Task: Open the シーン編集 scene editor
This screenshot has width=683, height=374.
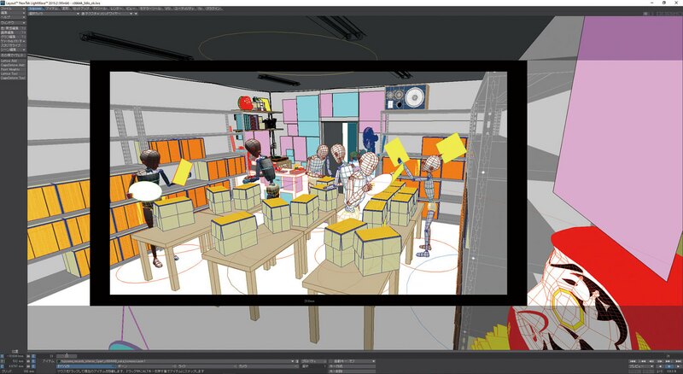Action: tap(11, 48)
